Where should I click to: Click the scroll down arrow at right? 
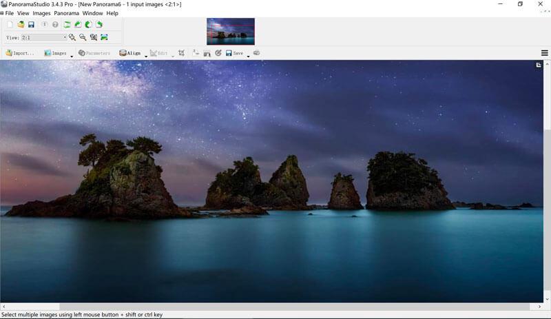pos(547,299)
